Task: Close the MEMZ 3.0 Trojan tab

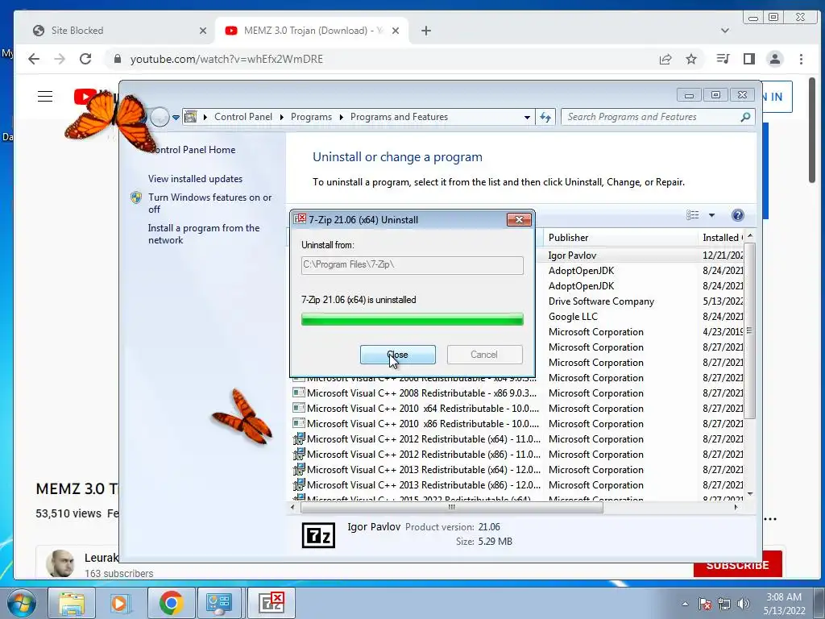Action: click(x=396, y=31)
